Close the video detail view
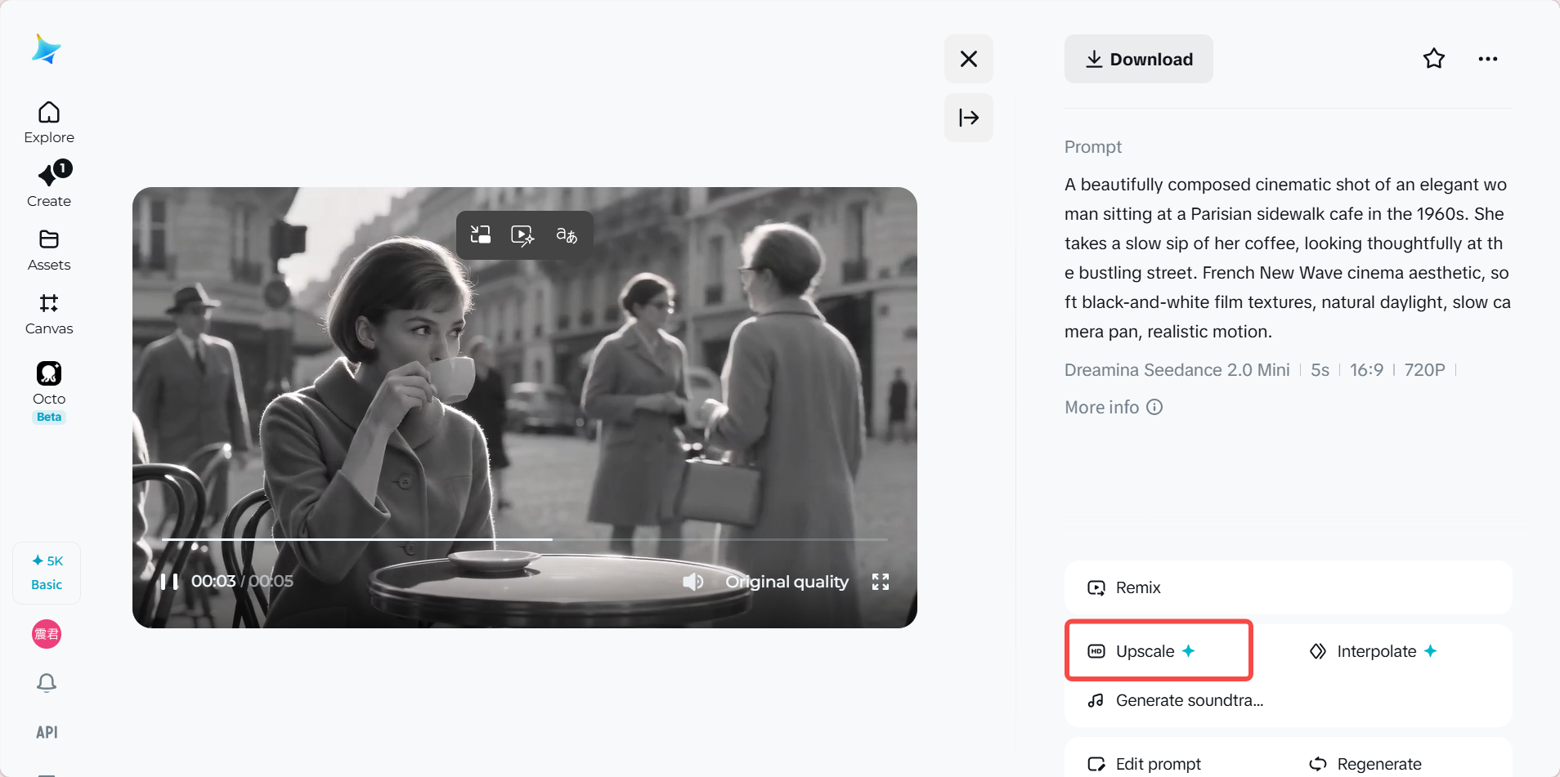The width and height of the screenshot is (1560, 777). (969, 59)
